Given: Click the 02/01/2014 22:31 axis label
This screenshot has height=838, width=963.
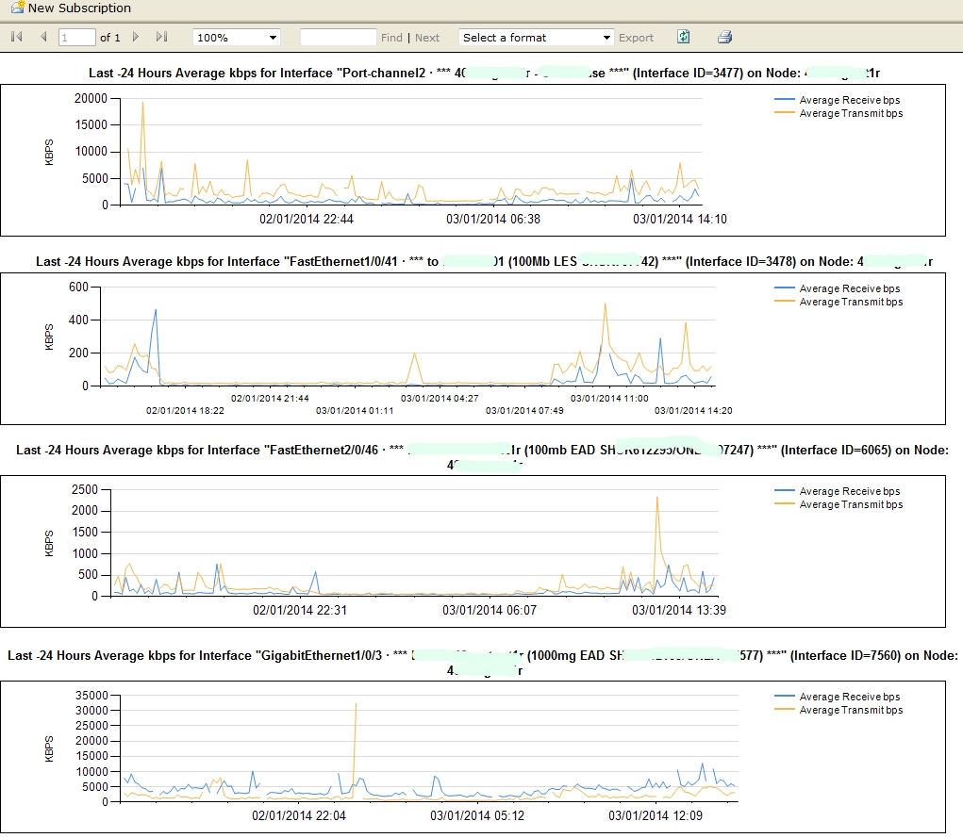Looking at the screenshot, I should click(x=300, y=610).
